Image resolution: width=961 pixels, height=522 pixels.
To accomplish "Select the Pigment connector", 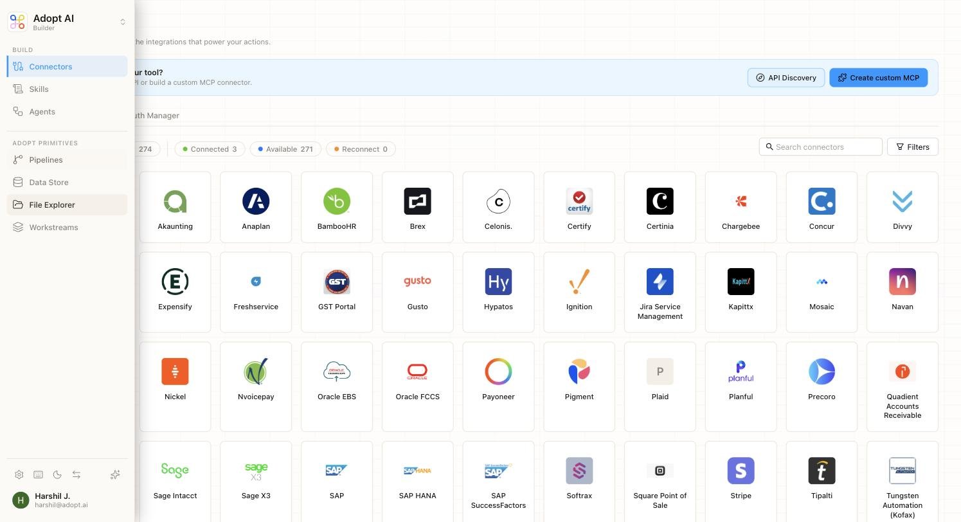I will (x=579, y=386).
